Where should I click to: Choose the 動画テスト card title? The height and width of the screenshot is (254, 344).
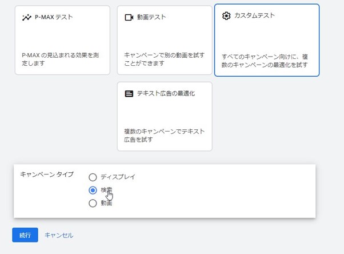151,18
